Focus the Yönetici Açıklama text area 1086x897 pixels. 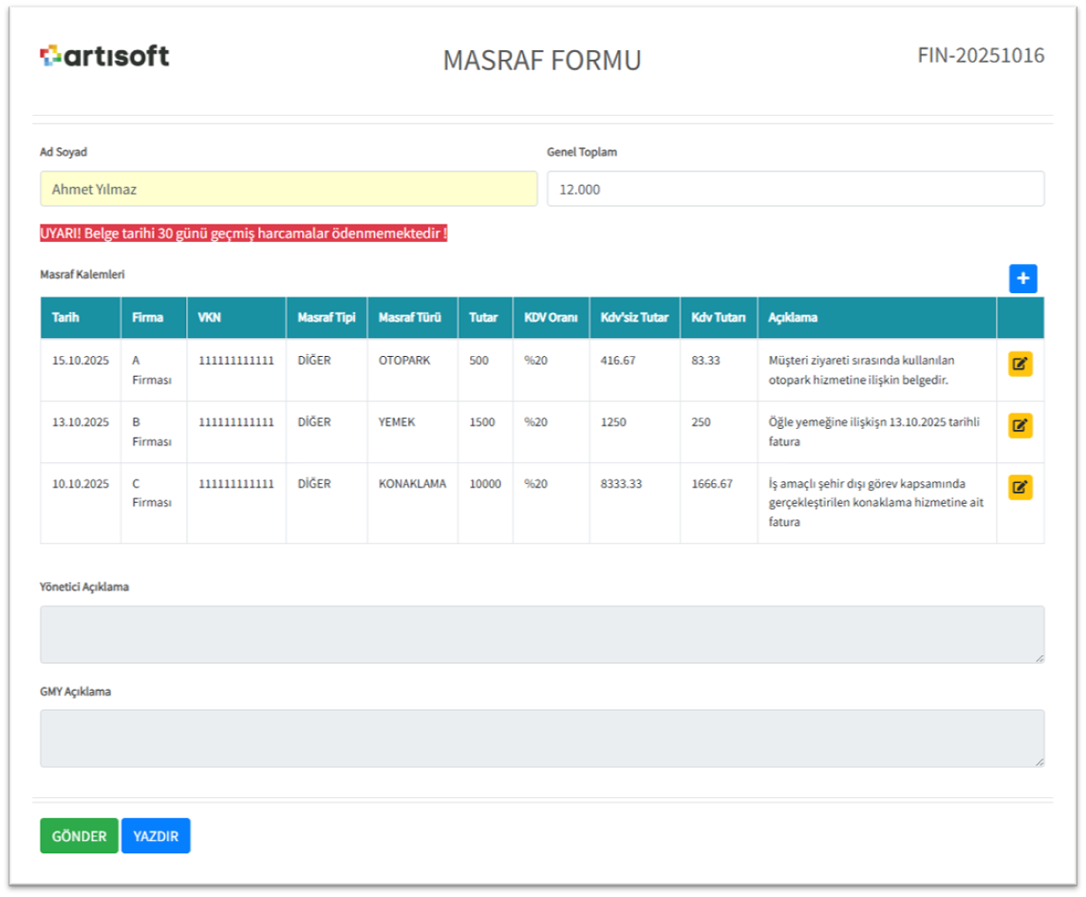[x=541, y=634]
